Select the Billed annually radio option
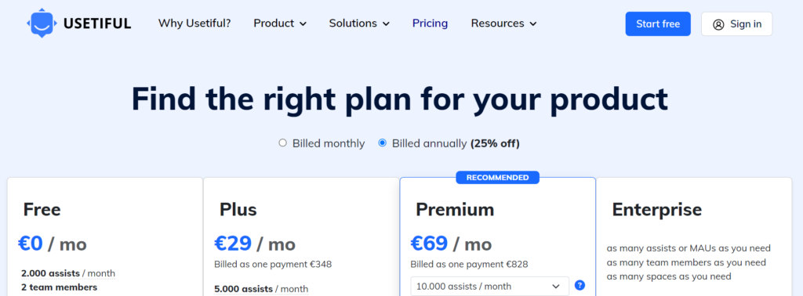 (x=382, y=143)
